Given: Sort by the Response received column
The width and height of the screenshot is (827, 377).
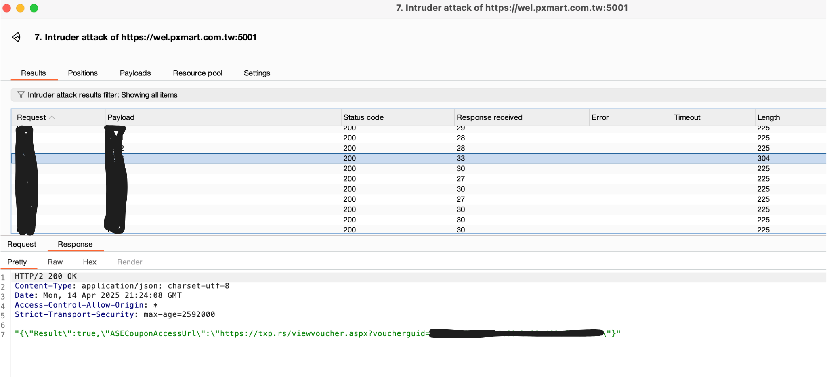Looking at the screenshot, I should tap(521, 117).
